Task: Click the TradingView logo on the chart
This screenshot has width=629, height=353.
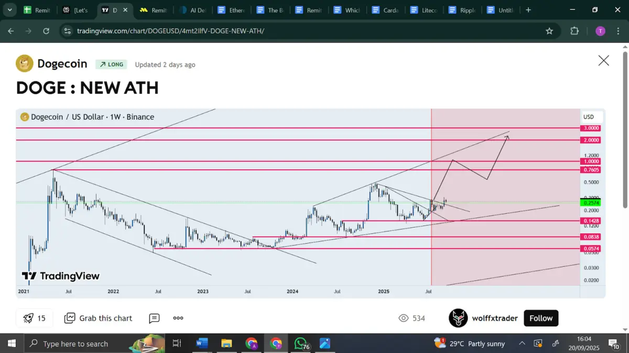Action: click(x=60, y=276)
